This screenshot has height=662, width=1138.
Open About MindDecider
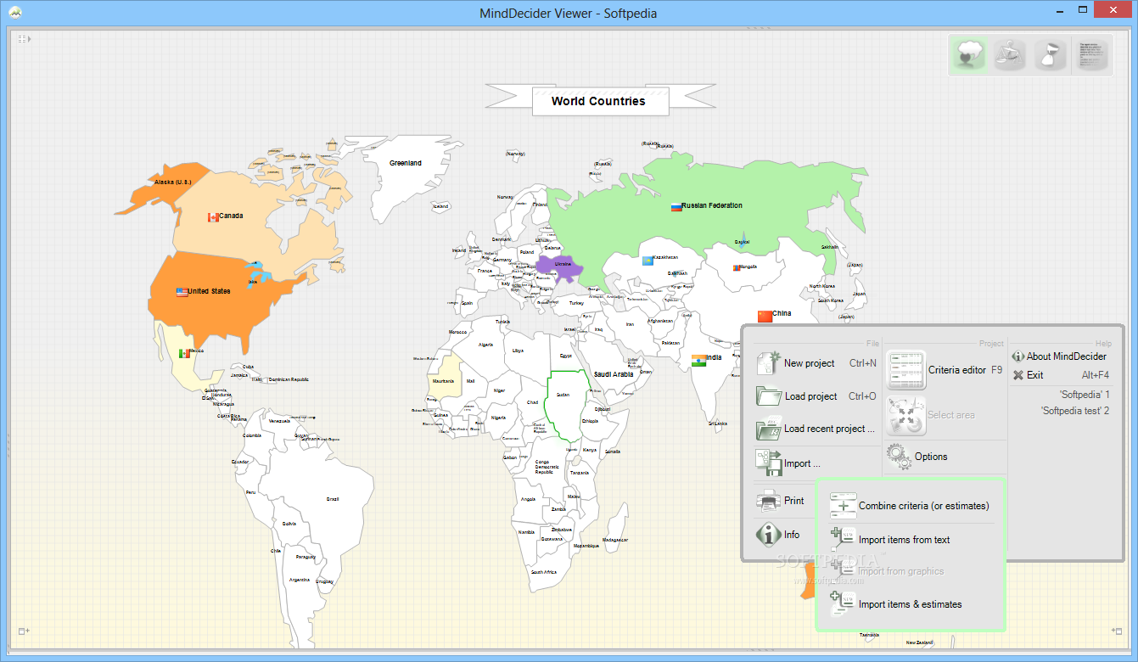(x=1060, y=356)
